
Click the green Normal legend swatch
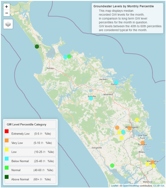click(7, 168)
